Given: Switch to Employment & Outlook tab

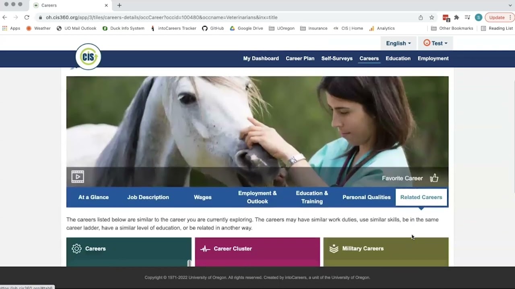Looking at the screenshot, I should tap(257, 197).
